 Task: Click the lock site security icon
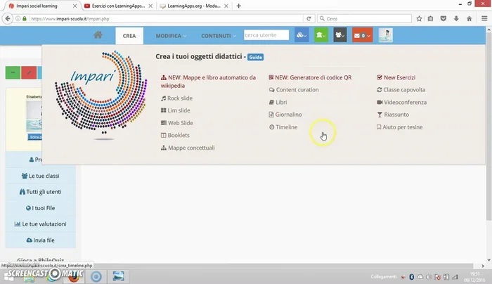pyautogui.click(x=25, y=18)
